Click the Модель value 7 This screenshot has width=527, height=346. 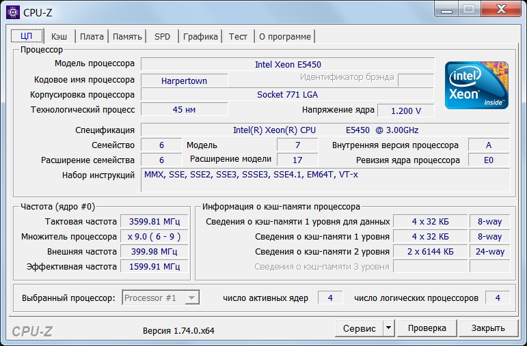tap(297, 145)
